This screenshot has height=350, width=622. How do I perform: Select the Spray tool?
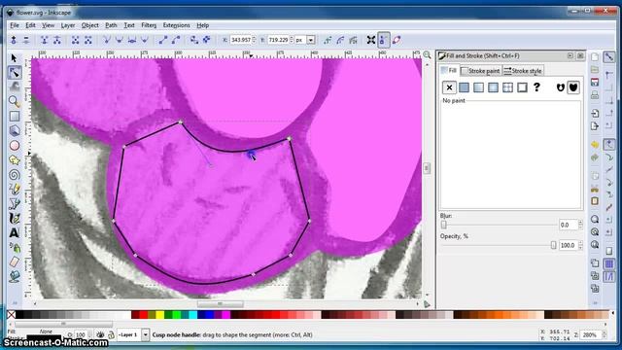click(x=15, y=248)
